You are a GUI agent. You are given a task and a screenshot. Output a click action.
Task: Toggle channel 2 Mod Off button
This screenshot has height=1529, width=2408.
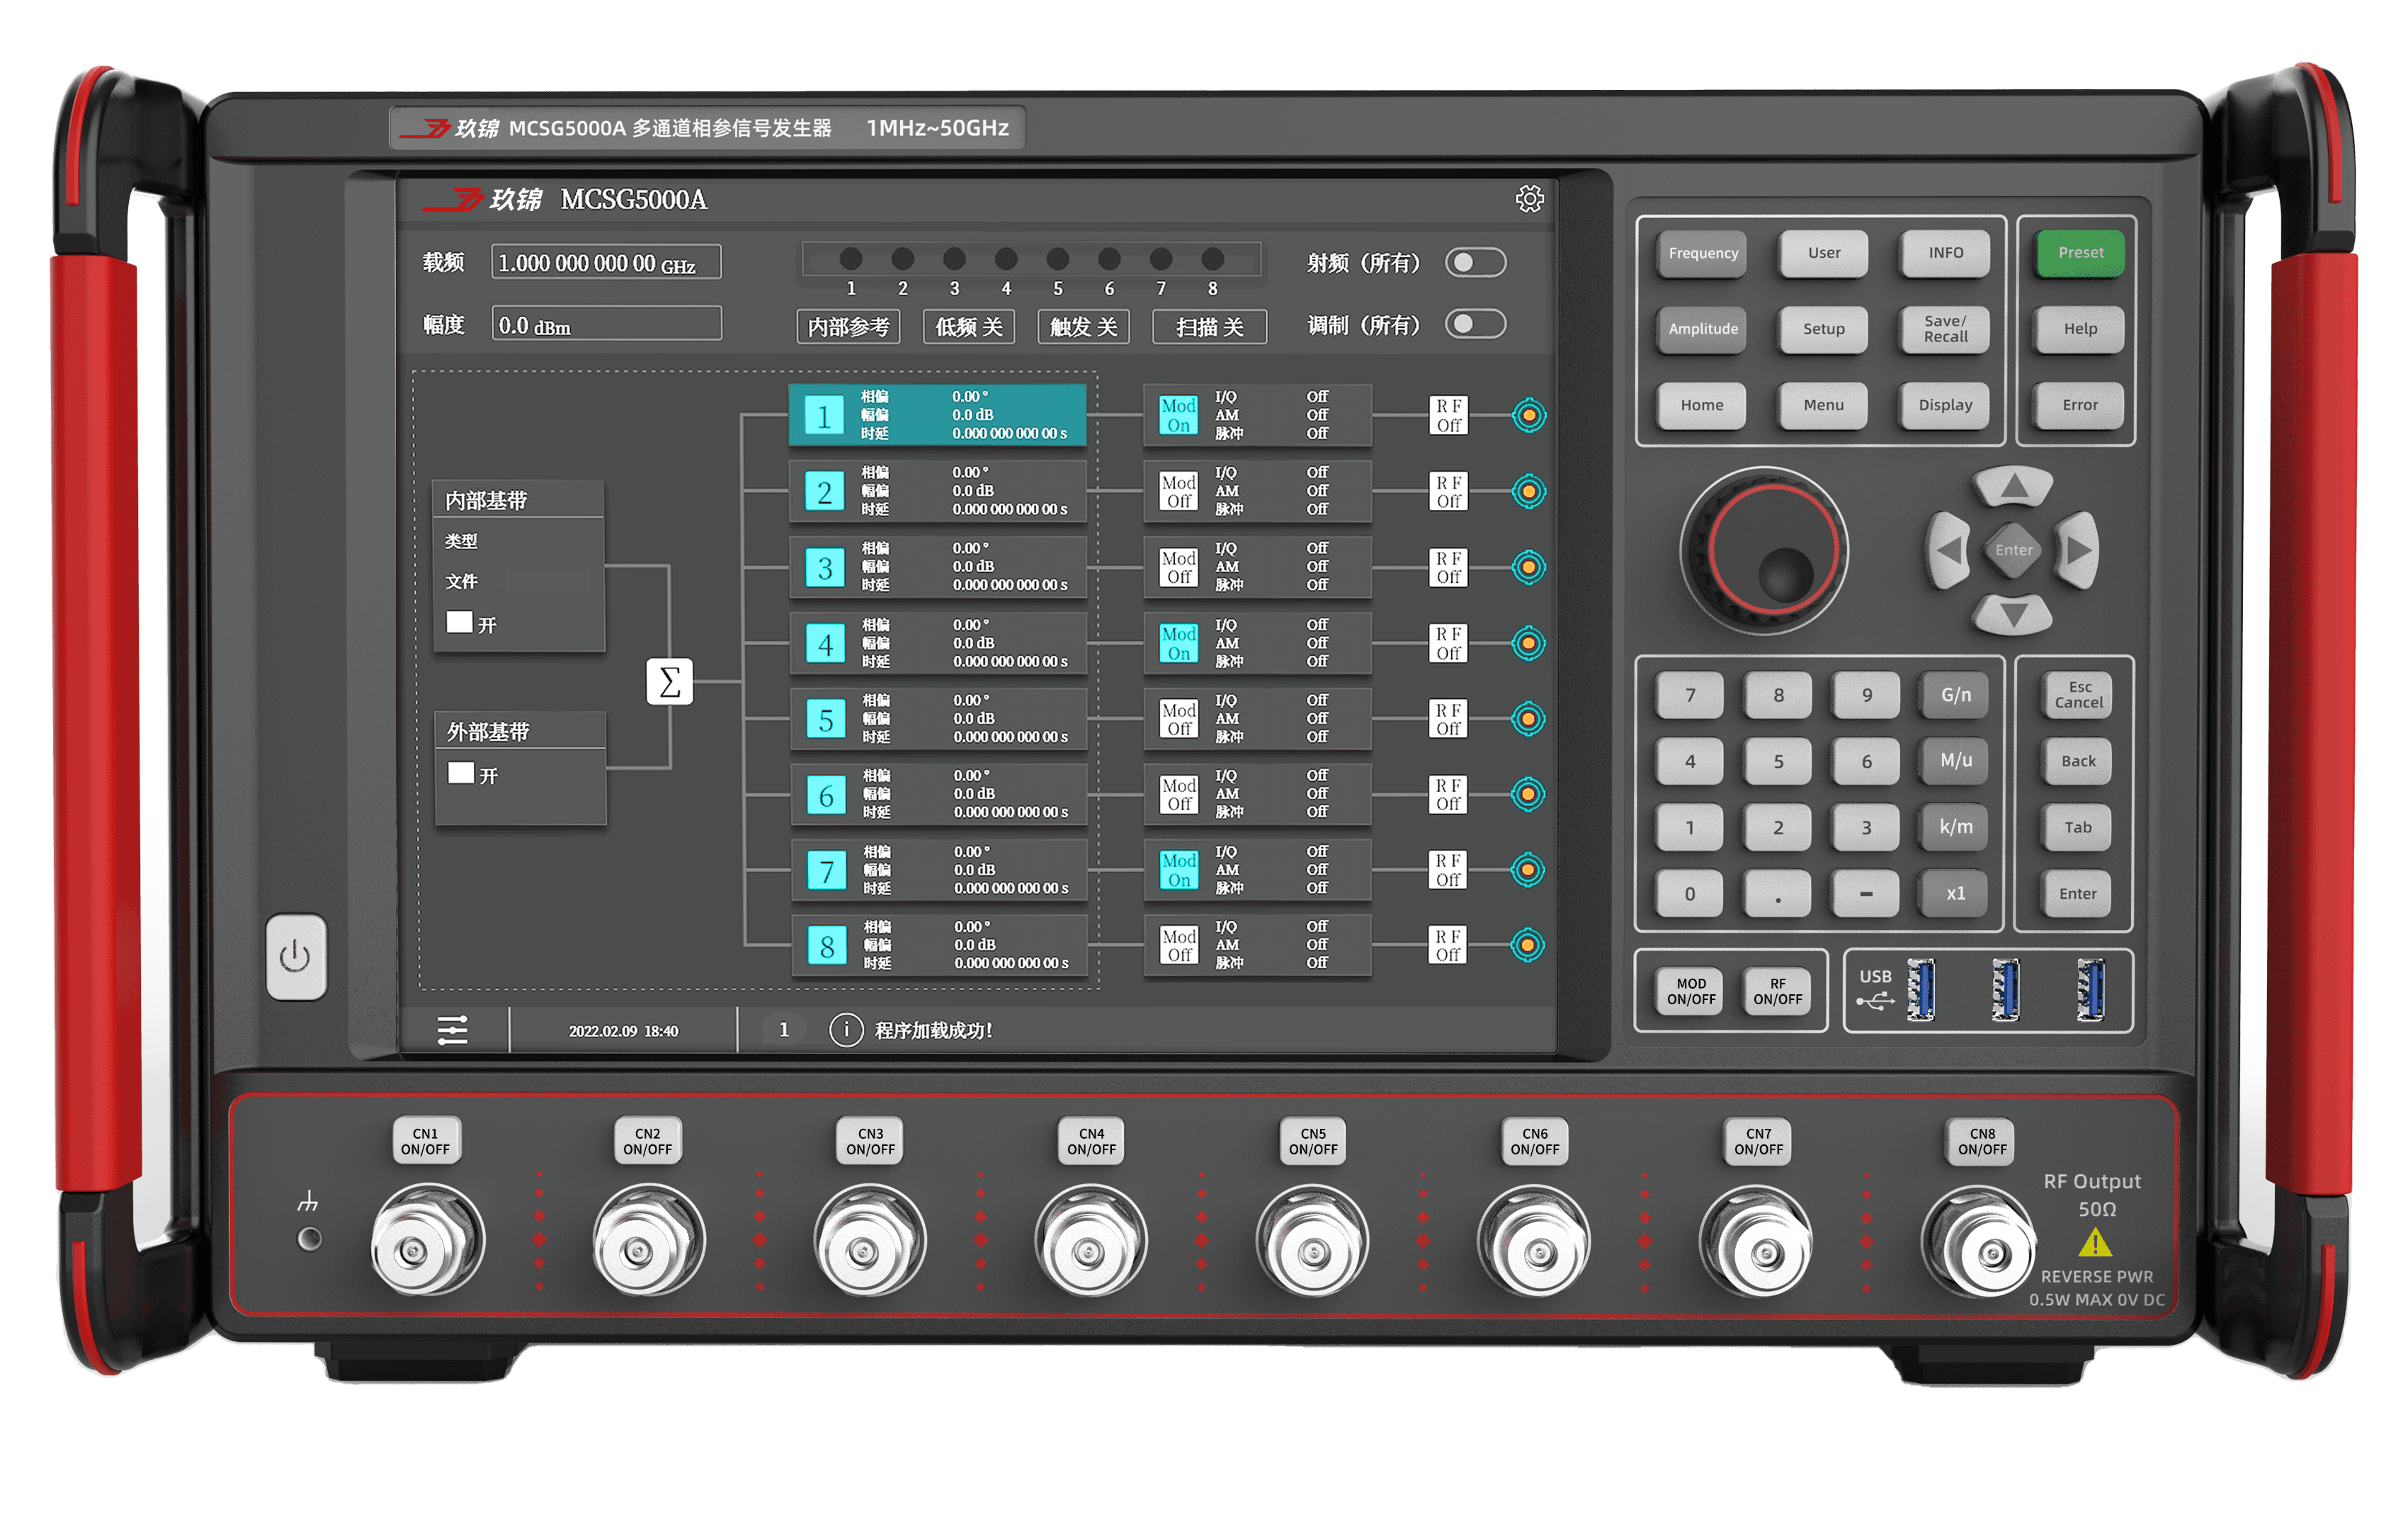pyautogui.click(x=1178, y=491)
